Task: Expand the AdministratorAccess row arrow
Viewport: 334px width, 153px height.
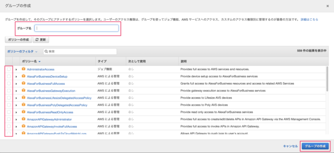Action: click(16, 69)
